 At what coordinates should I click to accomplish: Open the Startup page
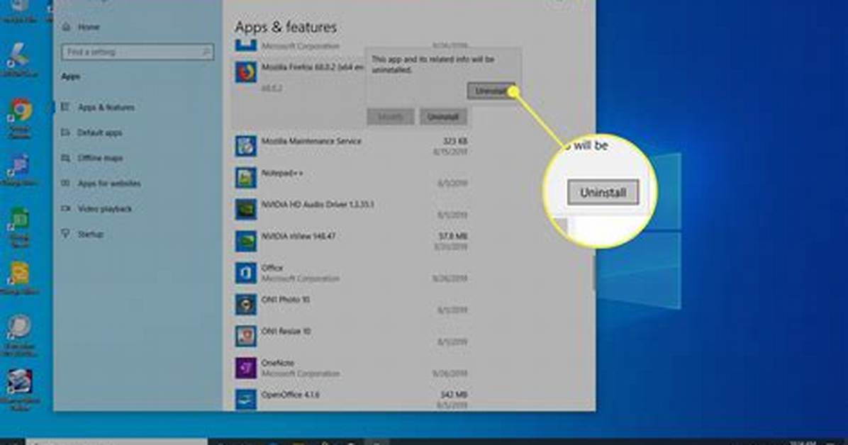(90, 234)
